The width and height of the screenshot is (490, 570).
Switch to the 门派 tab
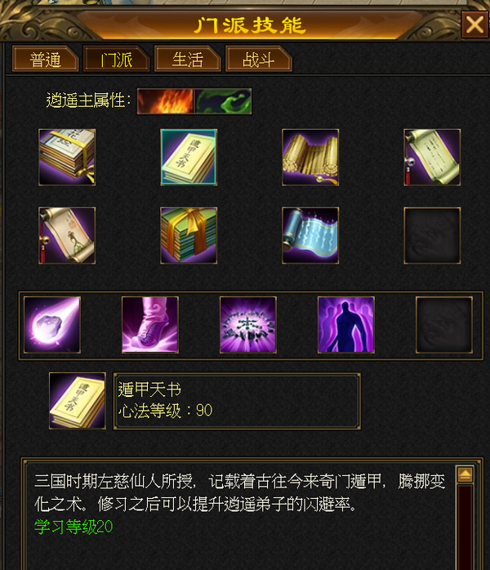point(116,59)
